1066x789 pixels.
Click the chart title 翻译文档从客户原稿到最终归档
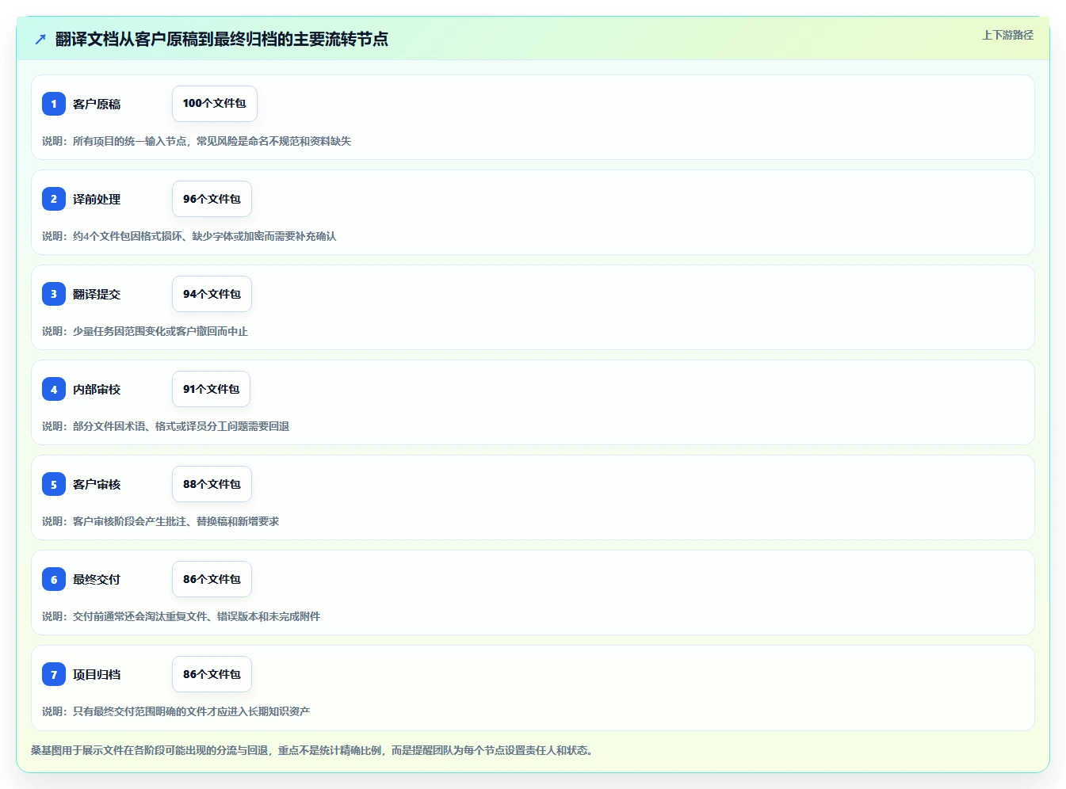click(222, 39)
